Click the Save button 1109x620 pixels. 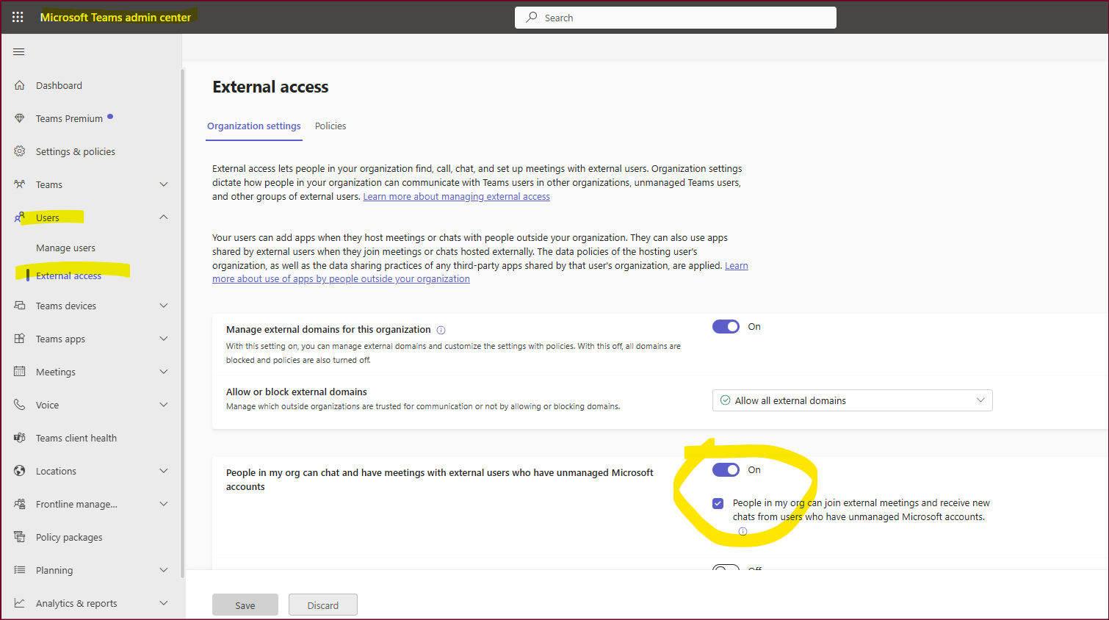tap(245, 605)
